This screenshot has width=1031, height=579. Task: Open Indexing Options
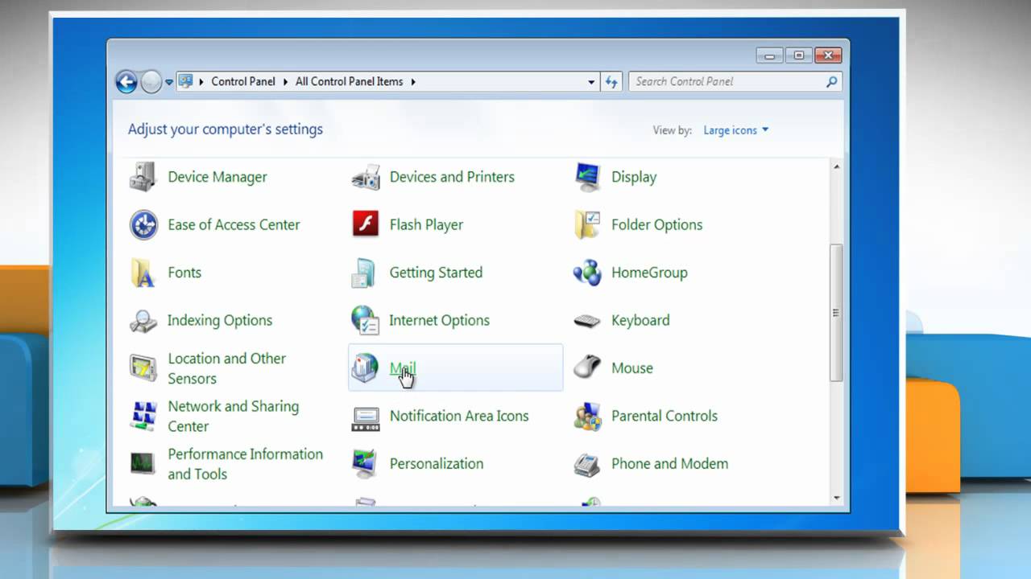coord(219,320)
